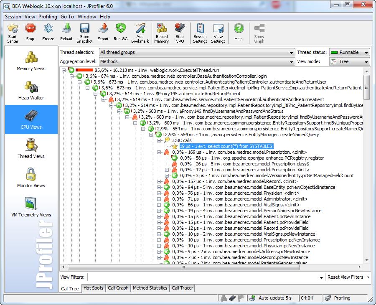
Task: Click the JDBC calls key icon
Action: pyautogui.click(x=167, y=140)
